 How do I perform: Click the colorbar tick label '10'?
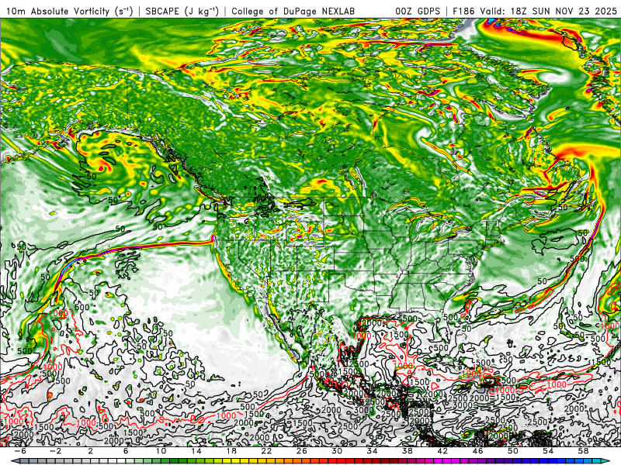coord(161,451)
